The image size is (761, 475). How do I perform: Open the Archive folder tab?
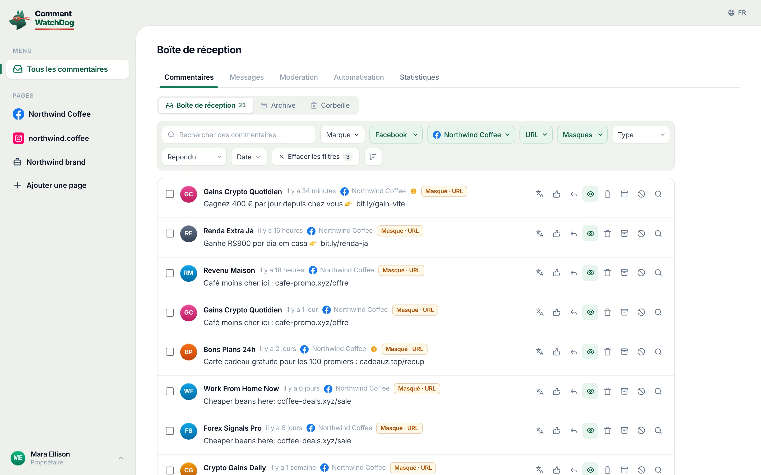[x=278, y=105]
